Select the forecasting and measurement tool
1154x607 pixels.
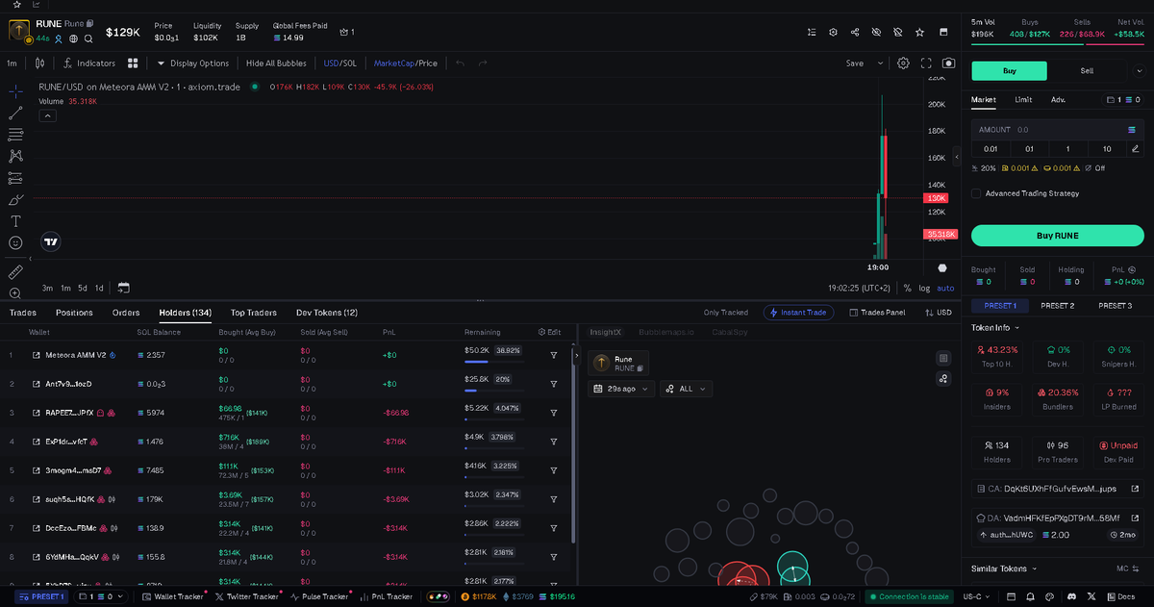15,178
